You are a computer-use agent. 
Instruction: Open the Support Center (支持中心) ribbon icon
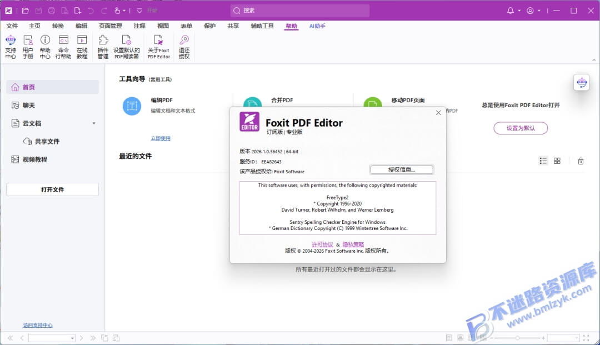11,47
